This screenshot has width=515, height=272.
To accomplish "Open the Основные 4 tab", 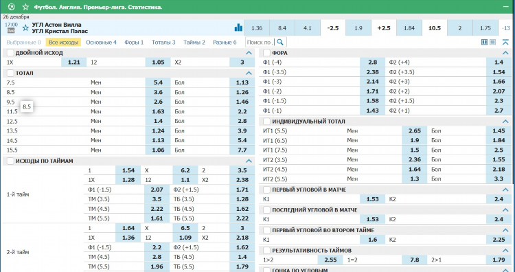I will click(101, 42).
